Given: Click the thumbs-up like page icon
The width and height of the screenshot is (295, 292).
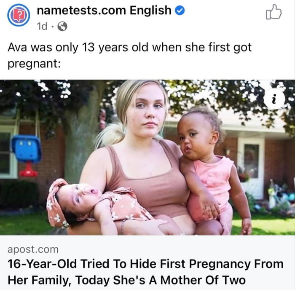Looking at the screenshot, I should (274, 12).
